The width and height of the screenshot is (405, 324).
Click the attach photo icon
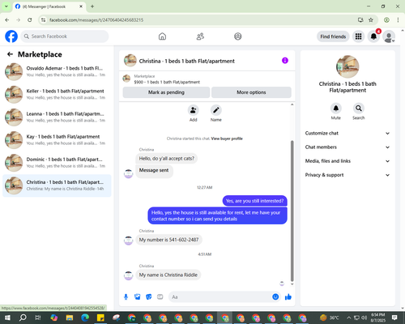pos(138,297)
